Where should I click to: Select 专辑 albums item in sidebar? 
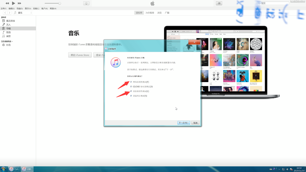[18, 28]
